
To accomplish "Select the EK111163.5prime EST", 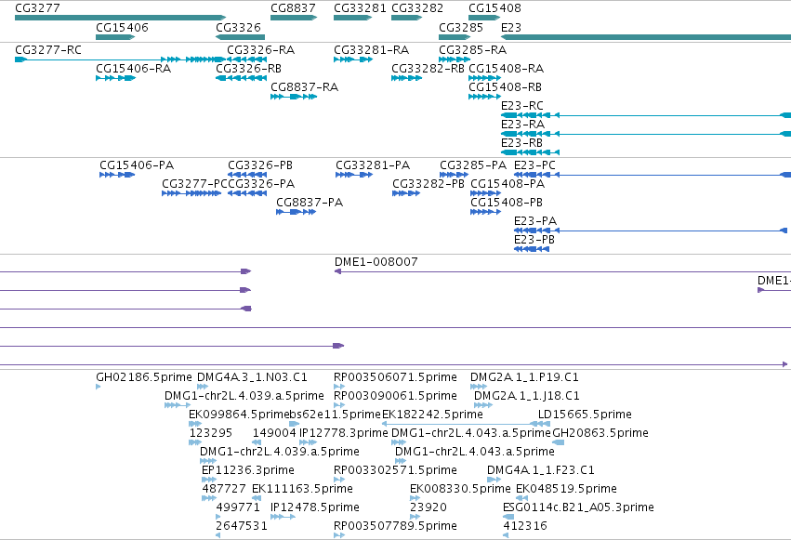I will click(257, 498).
